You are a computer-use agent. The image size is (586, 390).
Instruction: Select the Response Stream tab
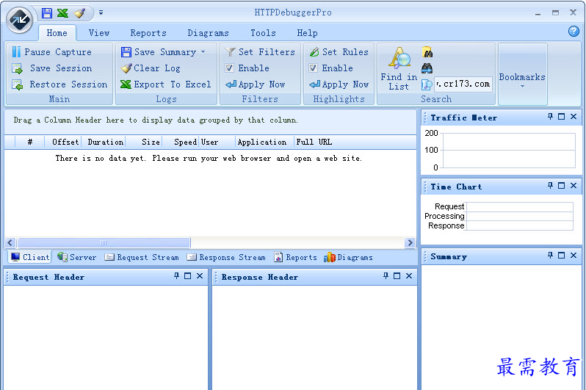tap(226, 257)
